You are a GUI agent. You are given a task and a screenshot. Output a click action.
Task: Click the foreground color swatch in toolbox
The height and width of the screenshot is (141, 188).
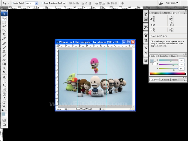(3, 114)
